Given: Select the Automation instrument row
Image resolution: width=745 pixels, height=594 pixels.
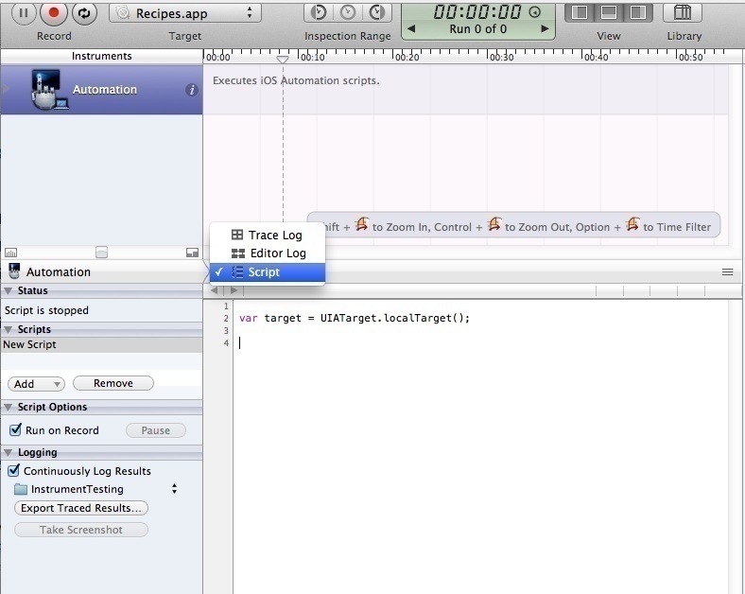Looking at the screenshot, I should (x=102, y=90).
